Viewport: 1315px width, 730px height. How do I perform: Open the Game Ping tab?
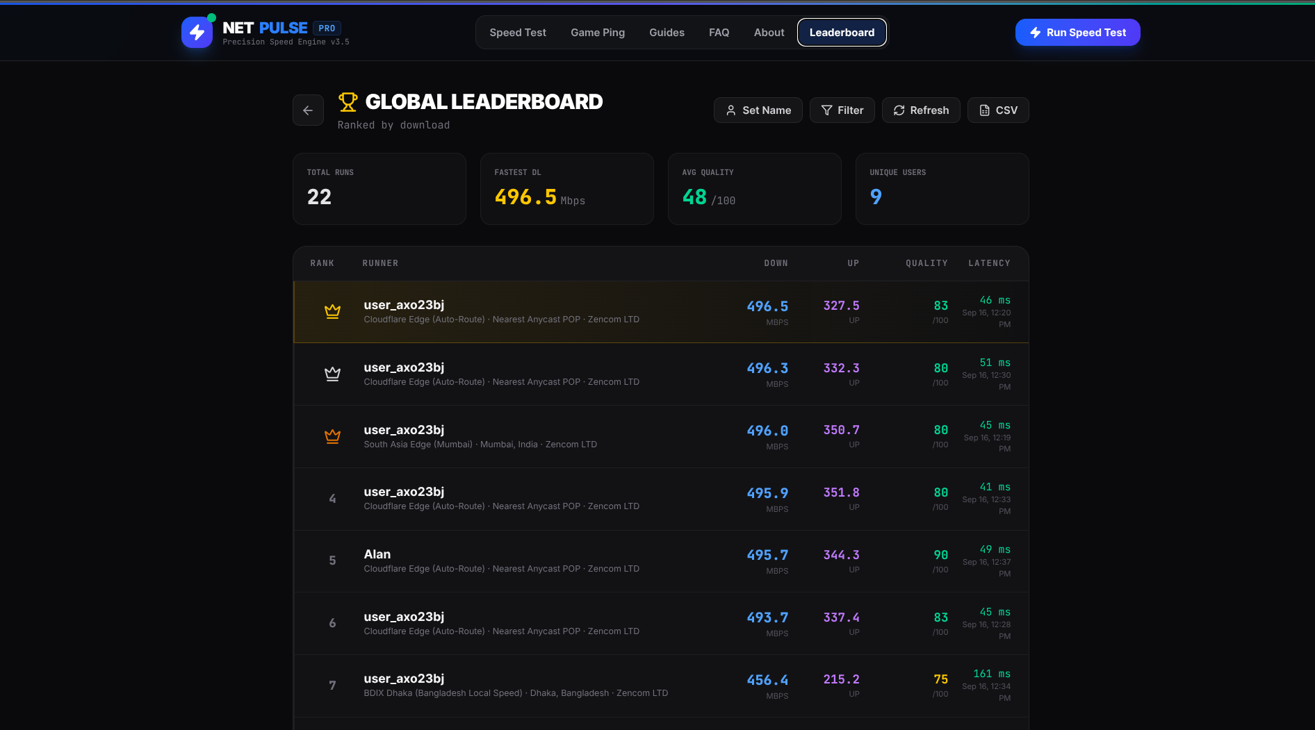598,33
